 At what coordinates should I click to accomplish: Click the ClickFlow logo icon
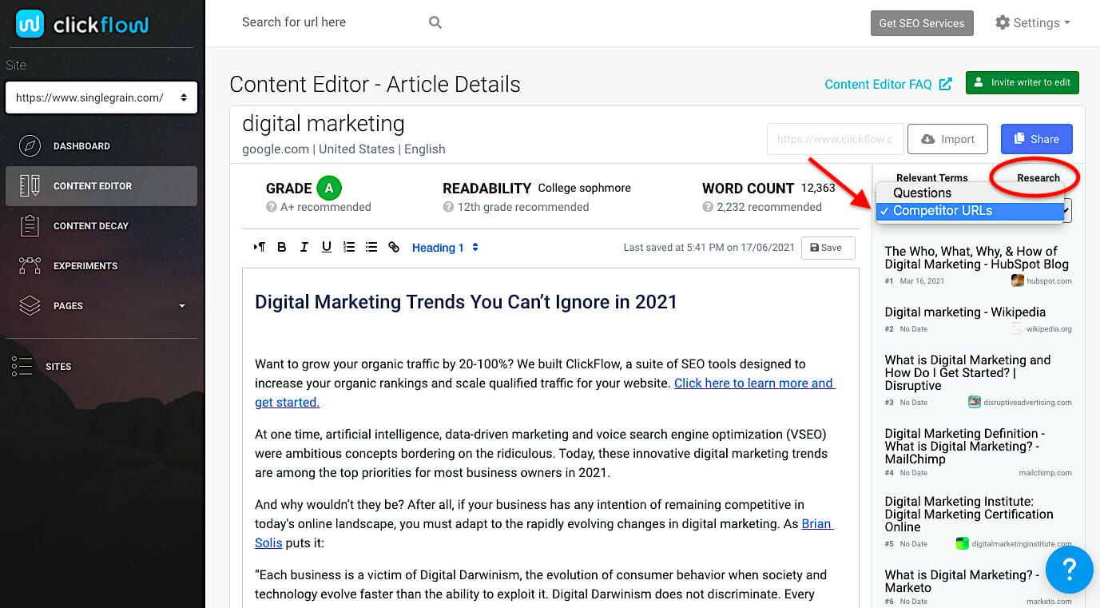point(30,24)
